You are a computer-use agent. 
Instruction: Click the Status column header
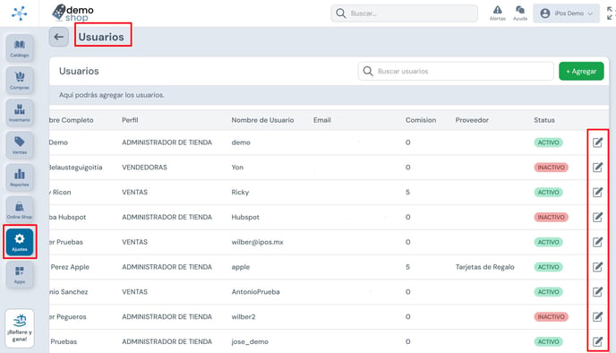(544, 120)
